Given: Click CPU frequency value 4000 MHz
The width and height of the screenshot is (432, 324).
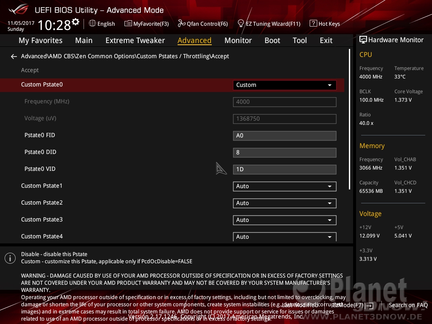Looking at the screenshot, I should click(x=371, y=77).
